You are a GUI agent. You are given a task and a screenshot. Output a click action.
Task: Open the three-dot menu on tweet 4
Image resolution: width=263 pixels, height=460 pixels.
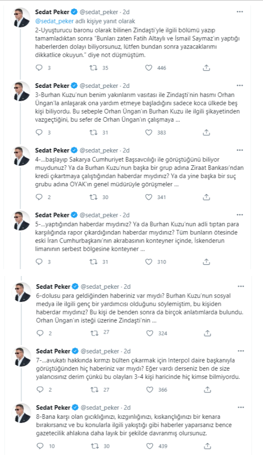click(x=240, y=151)
